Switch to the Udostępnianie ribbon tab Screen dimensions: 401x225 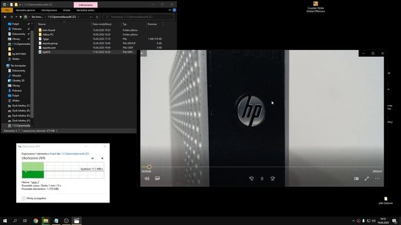(49, 10)
